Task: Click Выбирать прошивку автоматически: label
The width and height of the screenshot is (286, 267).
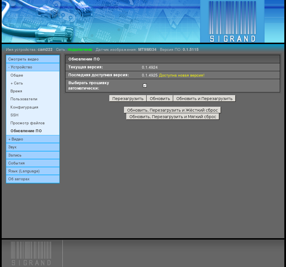Action: (x=89, y=85)
